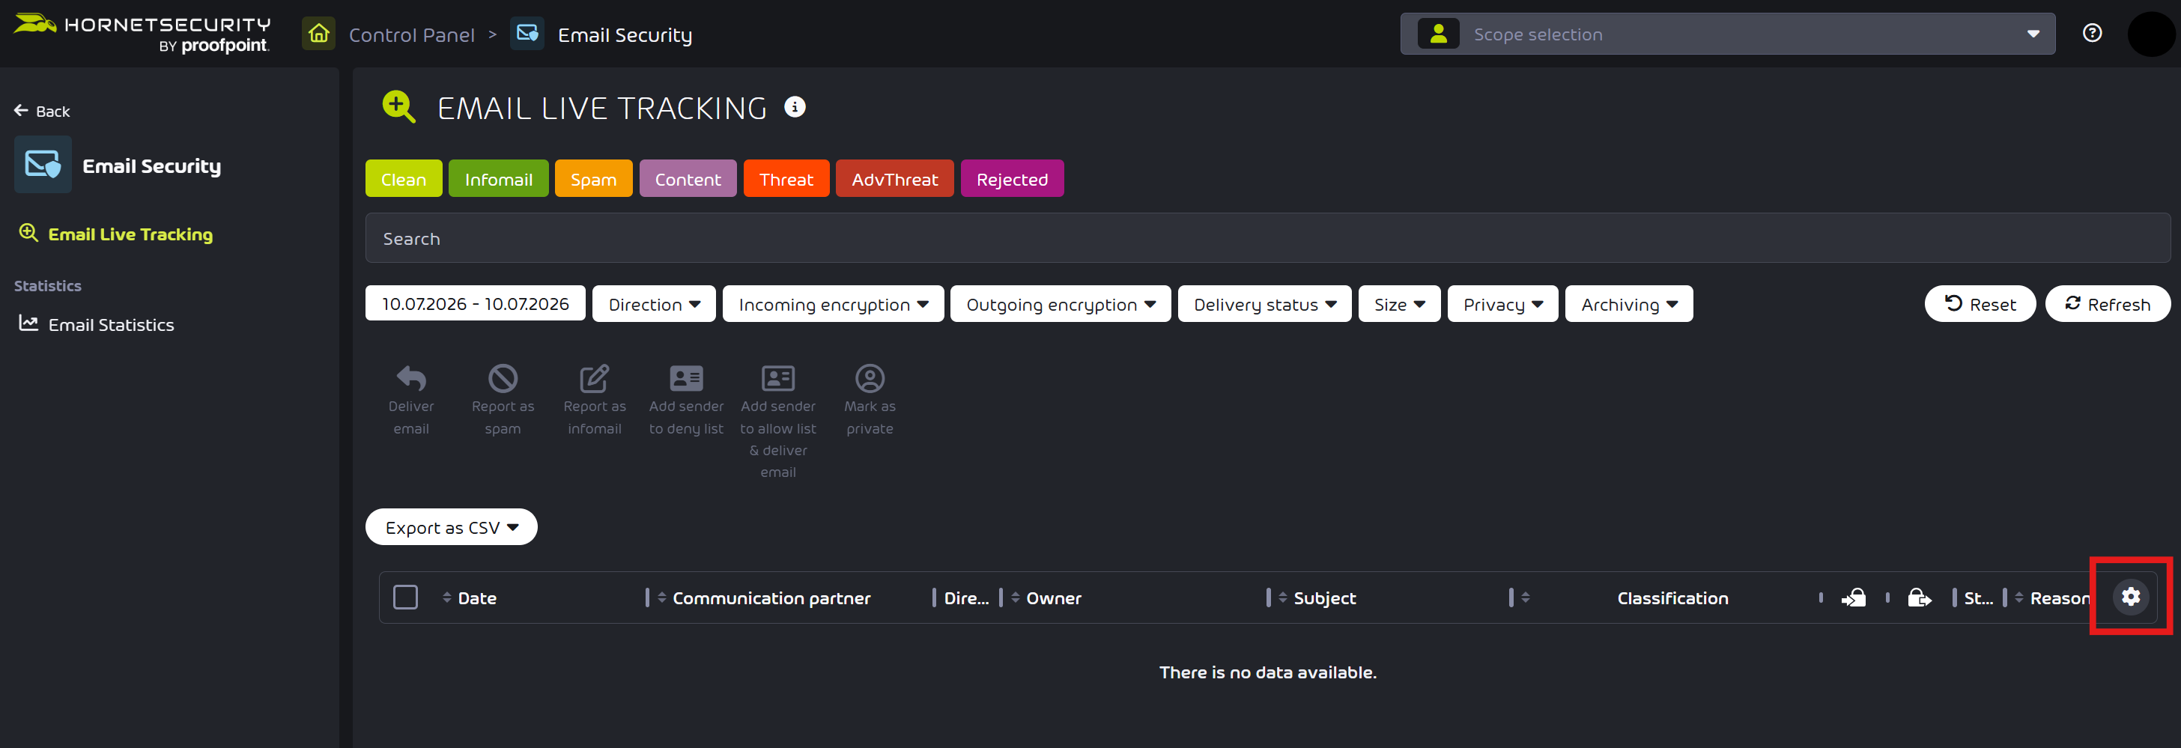Click the Report as spam icon
Viewport: 2181px width, 748px height.
point(503,378)
